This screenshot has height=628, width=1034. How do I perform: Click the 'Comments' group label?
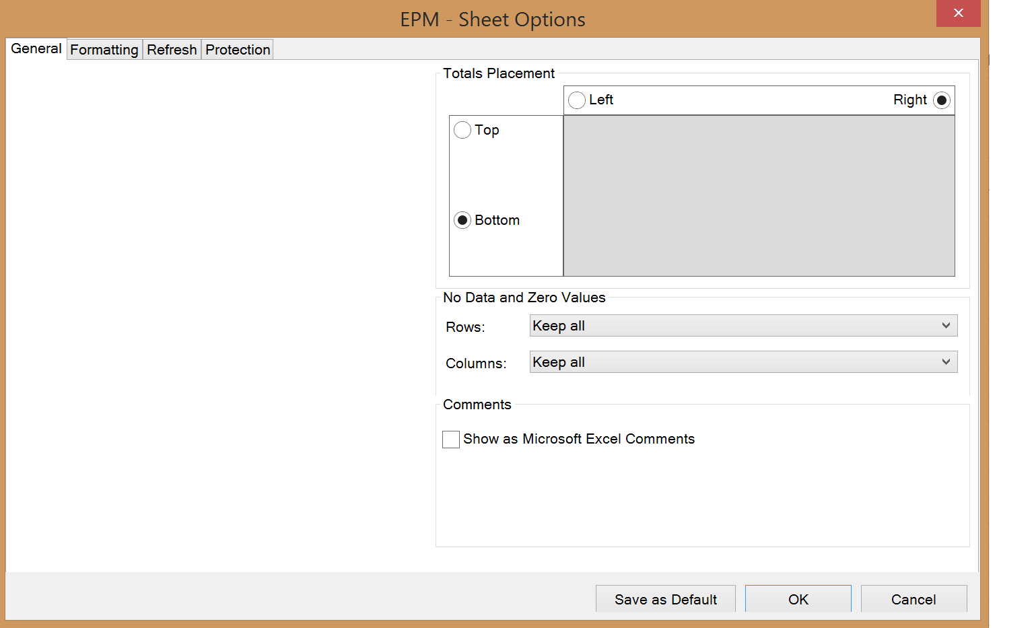tap(477, 405)
